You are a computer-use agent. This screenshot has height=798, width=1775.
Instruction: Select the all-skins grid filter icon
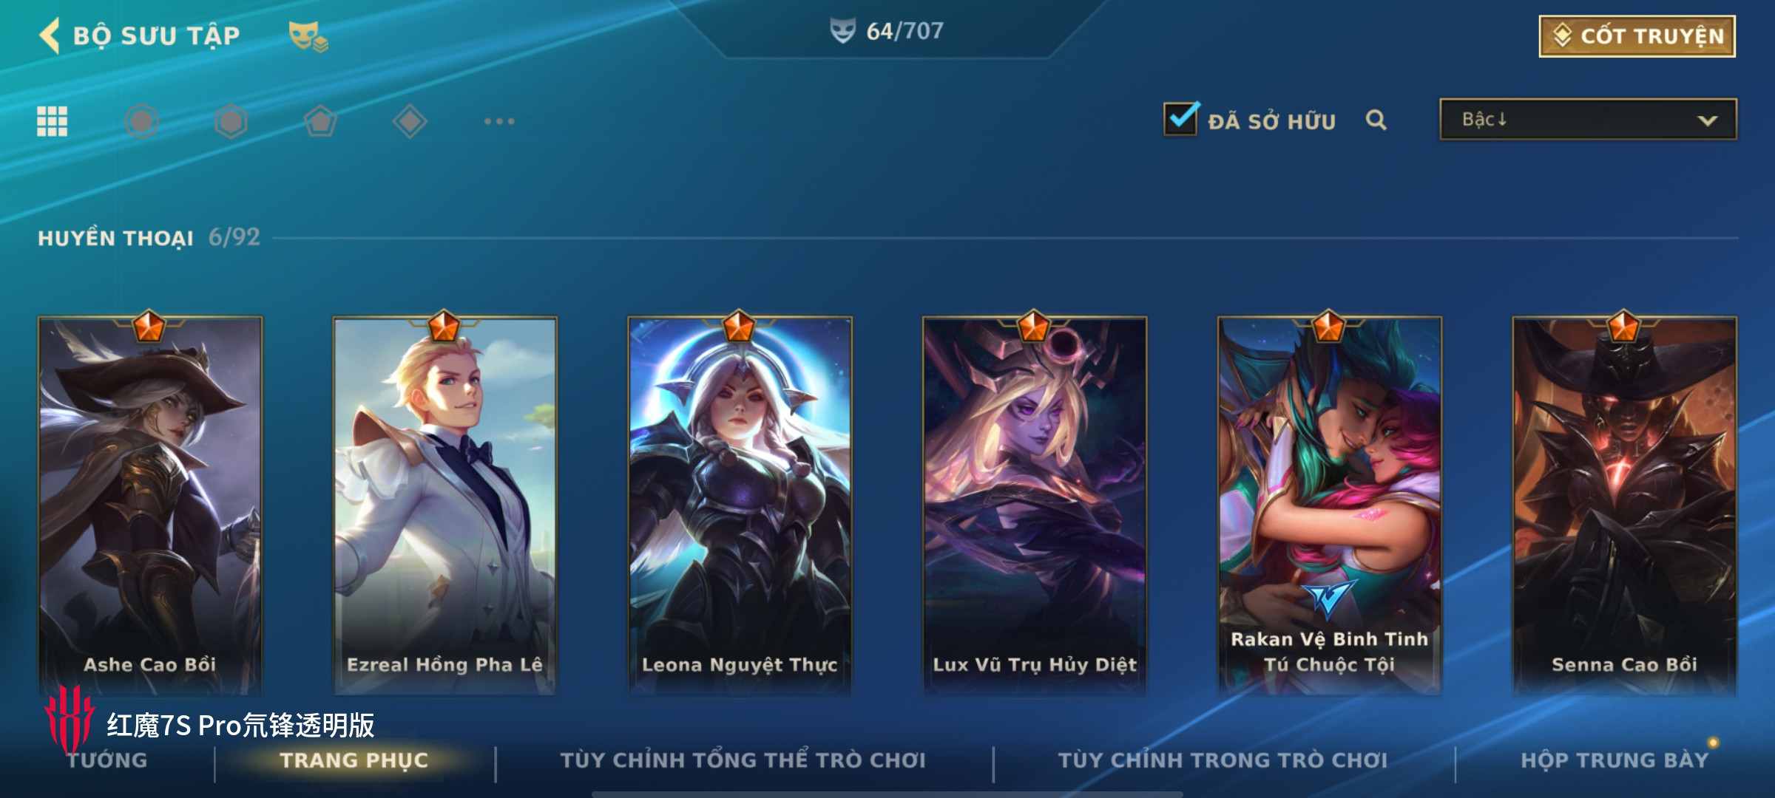pyautogui.click(x=53, y=121)
